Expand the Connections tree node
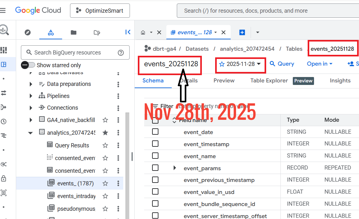The width and height of the screenshot is (359, 219). point(31,108)
